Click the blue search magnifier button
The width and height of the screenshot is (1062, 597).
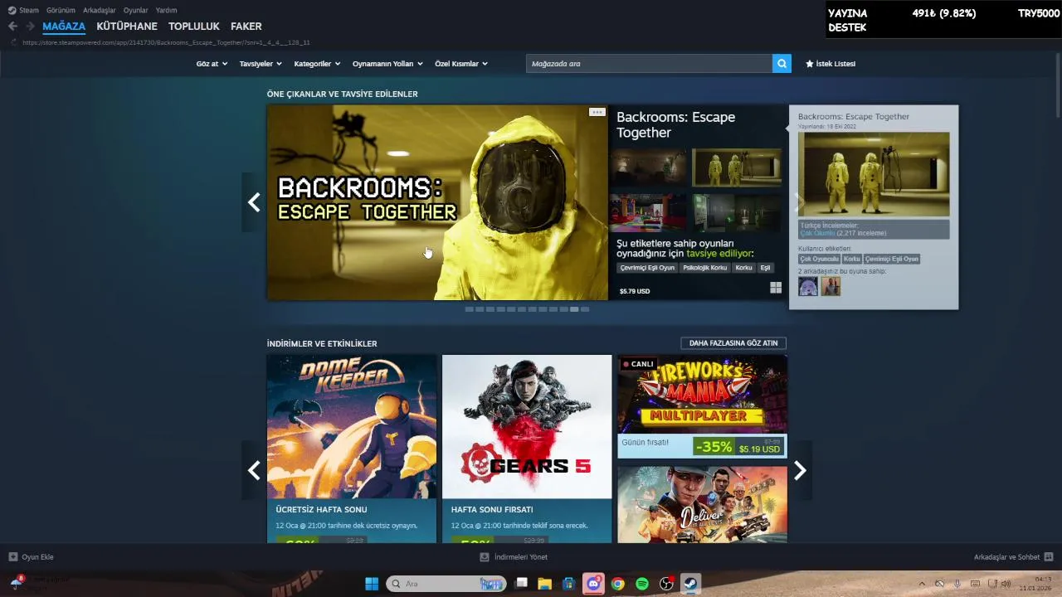(x=782, y=64)
